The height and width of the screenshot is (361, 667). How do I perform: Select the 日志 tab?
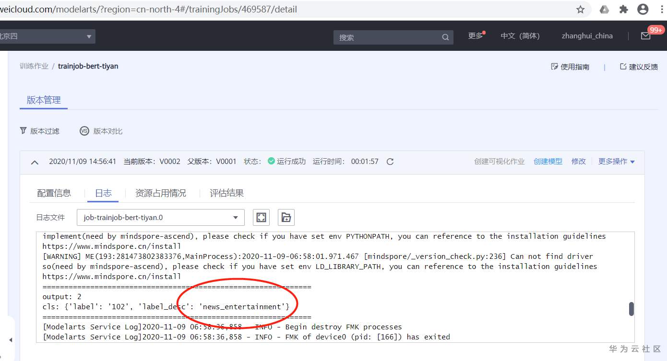click(x=103, y=193)
